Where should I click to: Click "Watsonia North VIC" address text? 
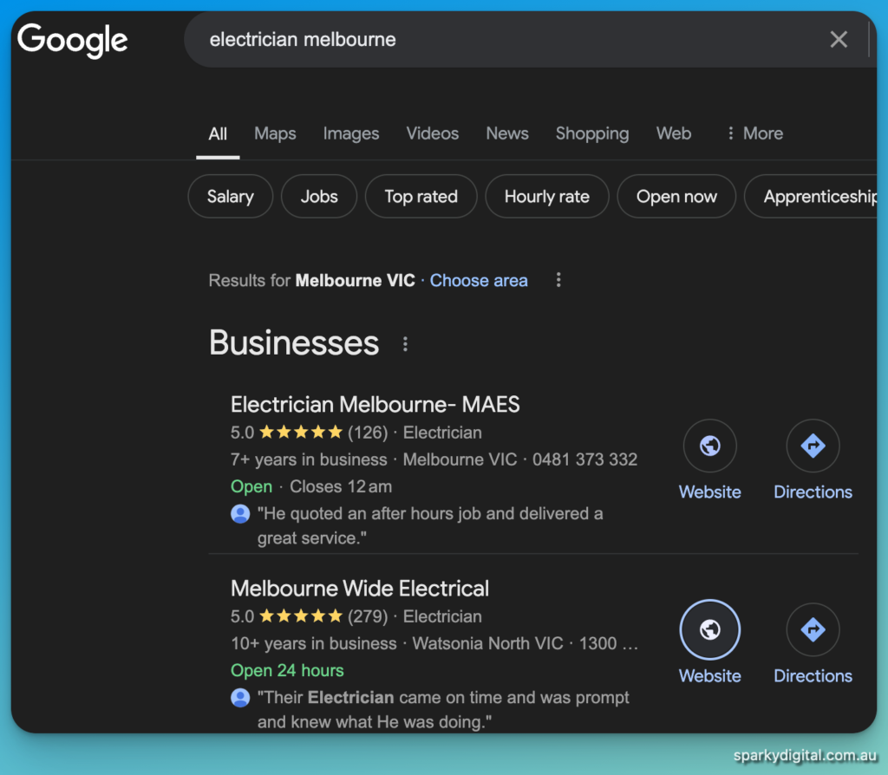pos(487,643)
